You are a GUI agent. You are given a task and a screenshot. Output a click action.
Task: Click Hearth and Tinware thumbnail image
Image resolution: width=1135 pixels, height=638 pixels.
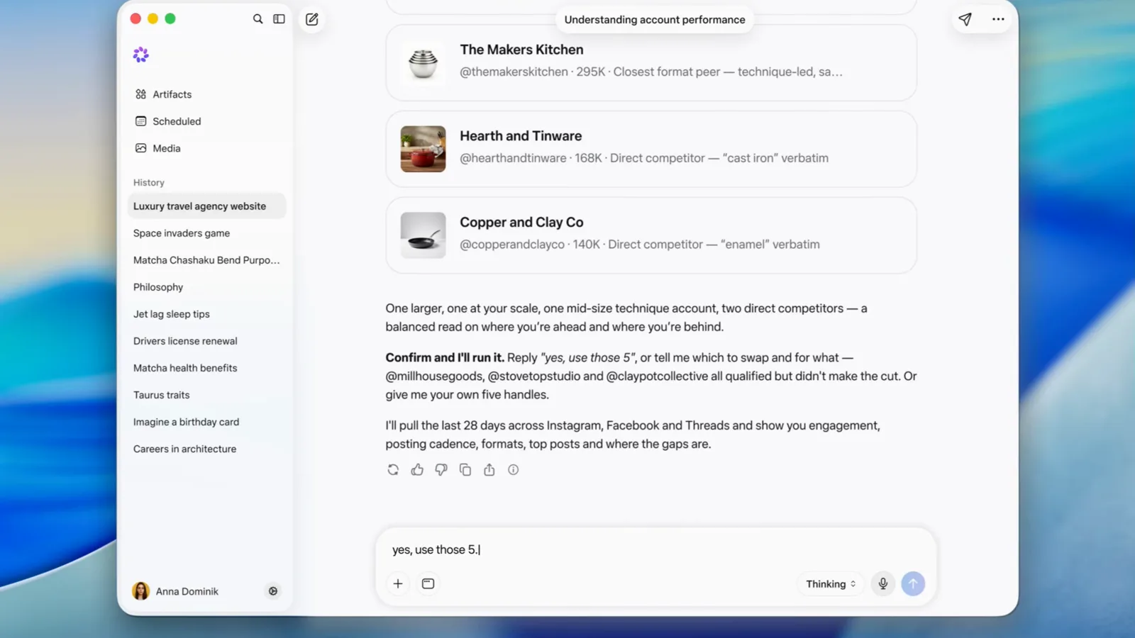(x=423, y=149)
